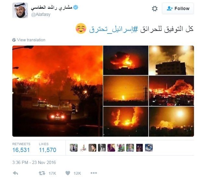The height and width of the screenshot is (178, 206).
Task: Click the globe icon beside View translation
Action: (14, 40)
